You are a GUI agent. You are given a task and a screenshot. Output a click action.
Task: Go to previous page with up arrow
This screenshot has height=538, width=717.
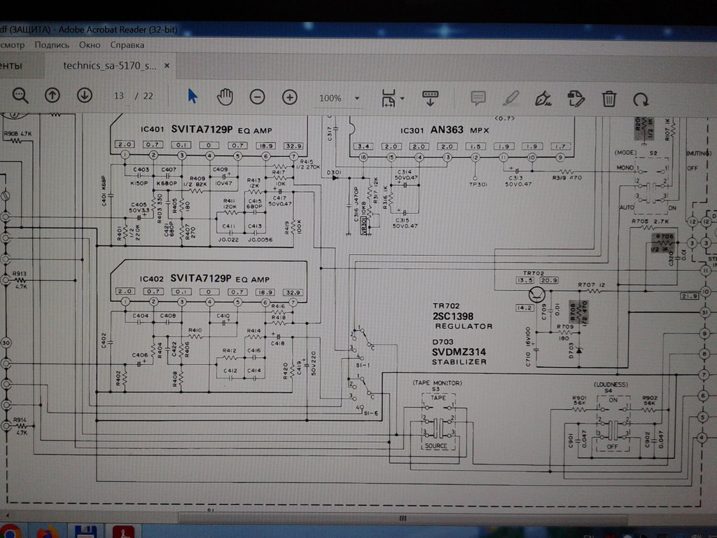(53, 95)
